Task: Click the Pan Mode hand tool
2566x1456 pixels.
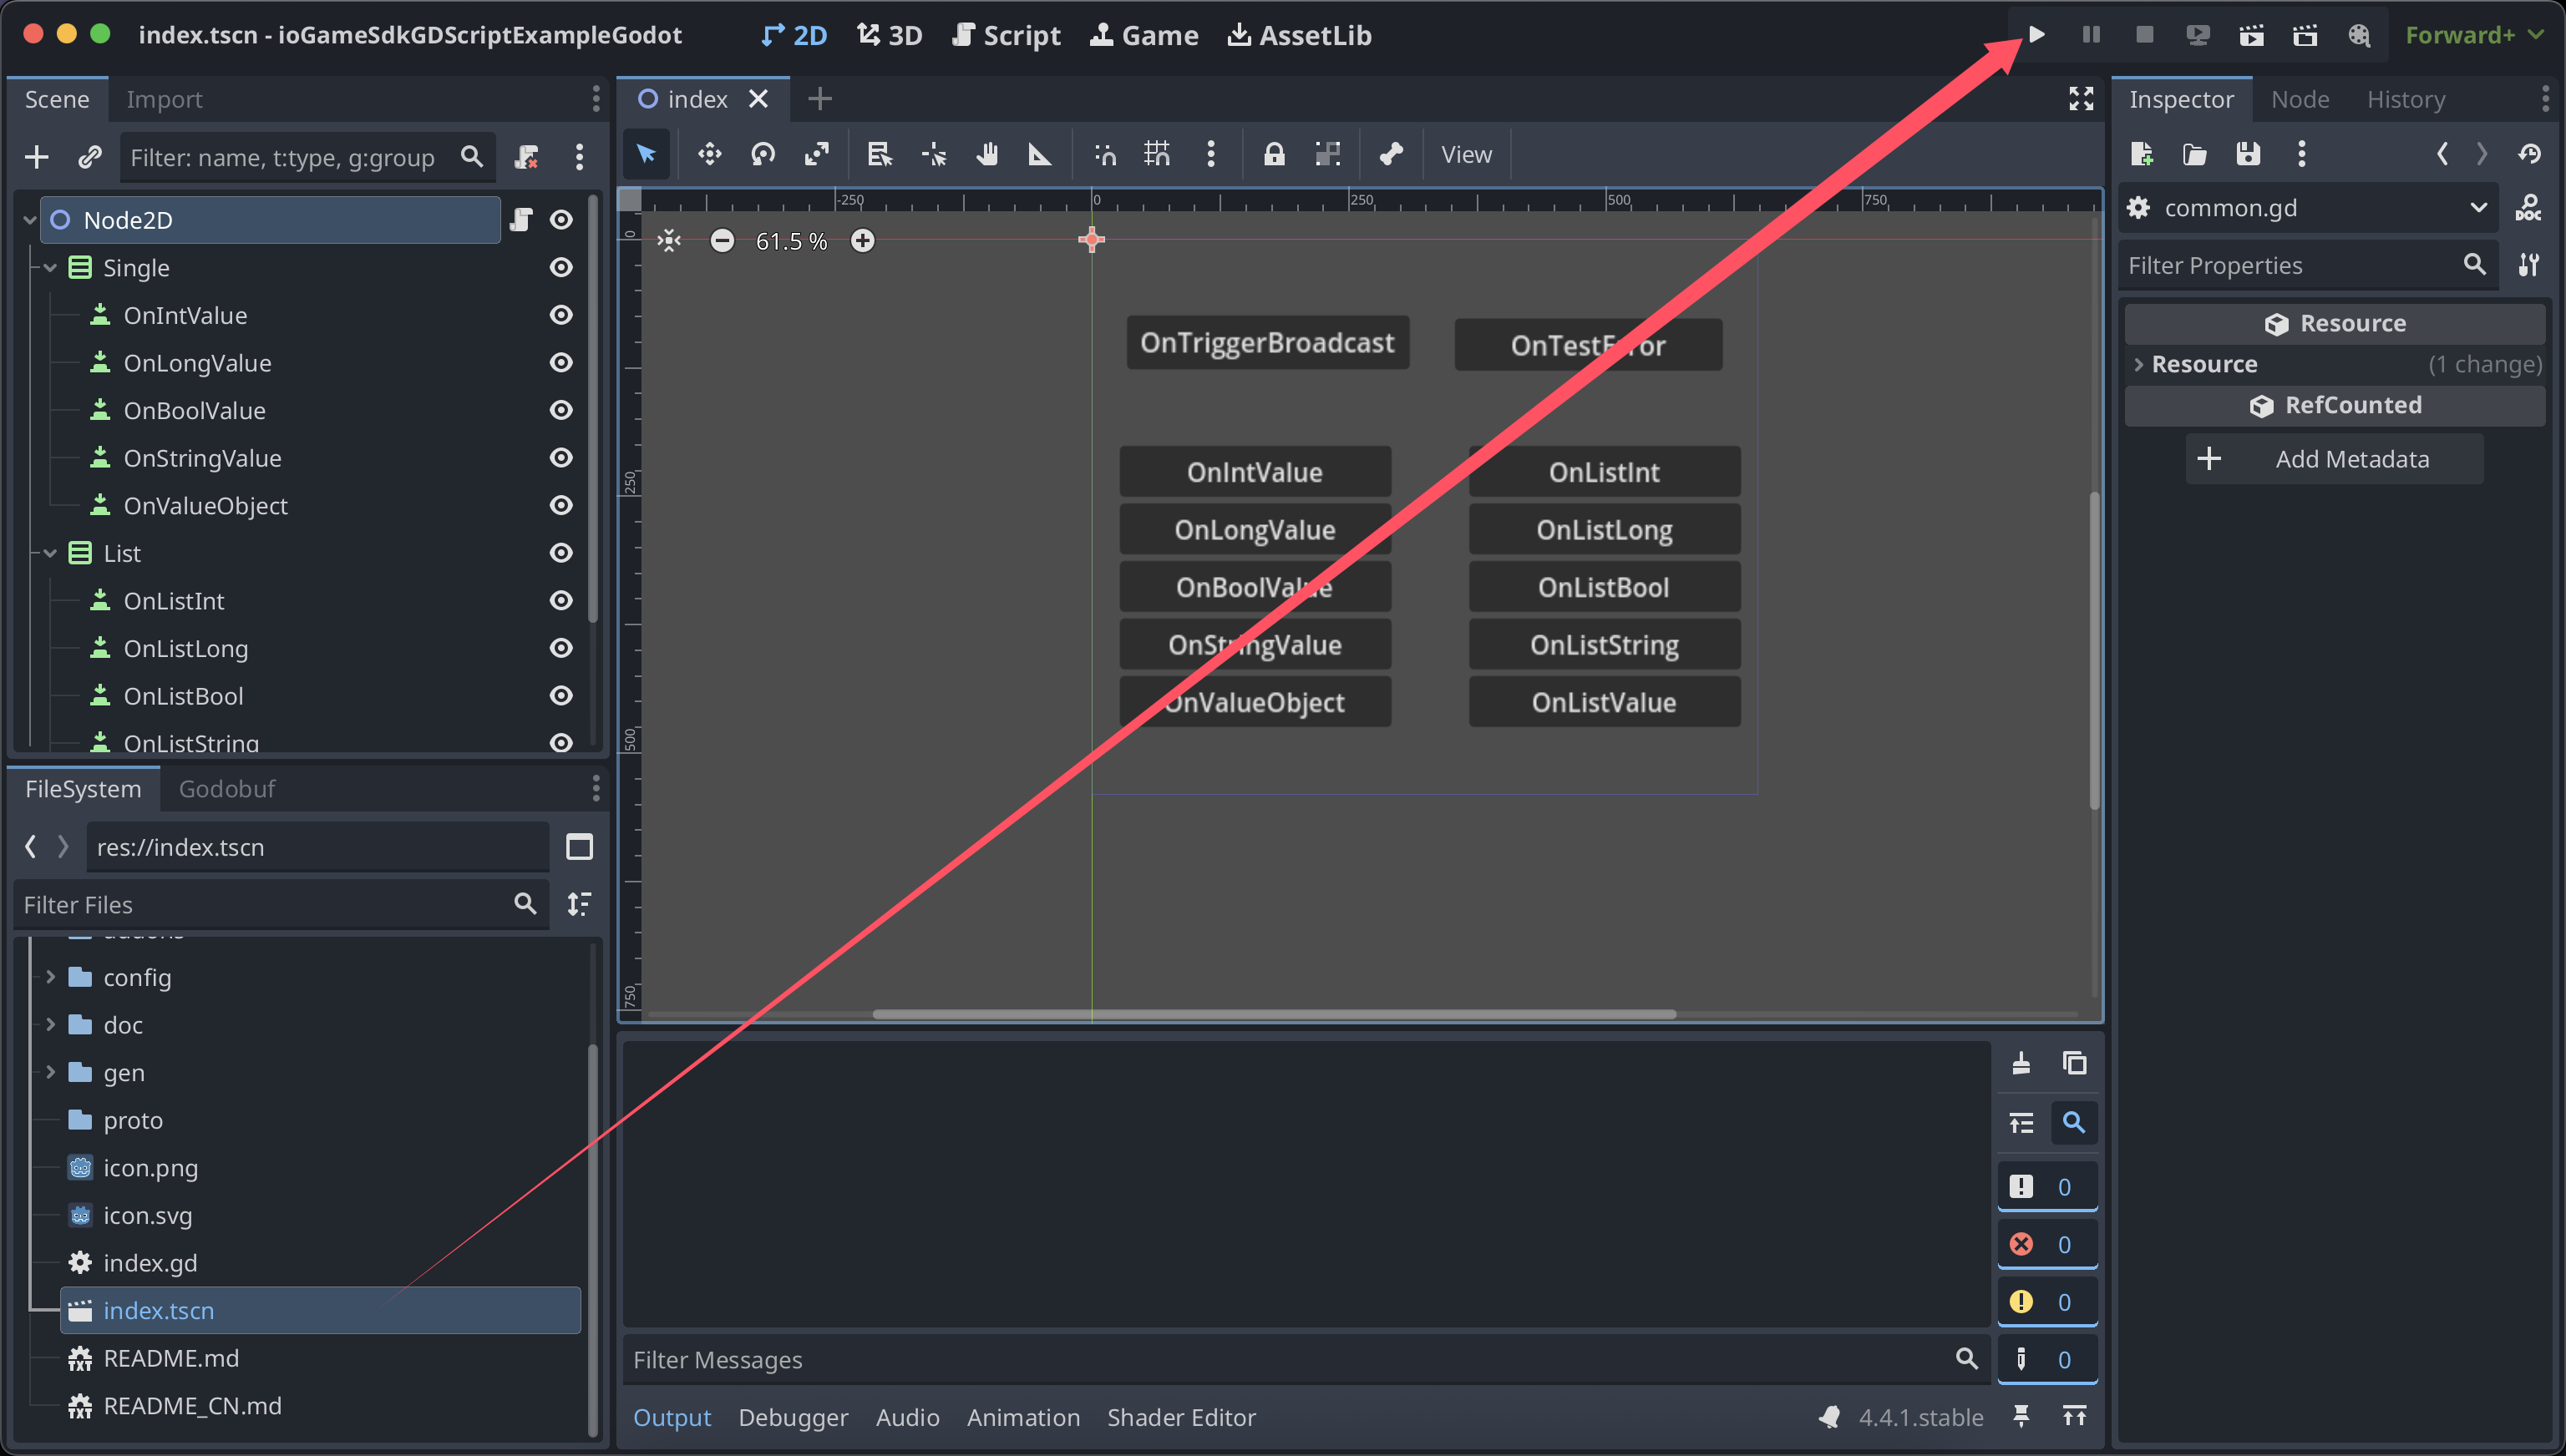Action: 987,154
